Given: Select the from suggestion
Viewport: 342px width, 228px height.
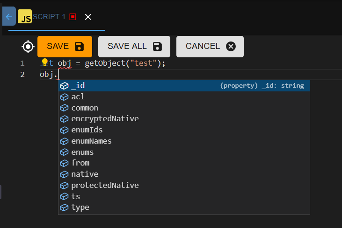Looking at the screenshot, I should click(184, 163).
